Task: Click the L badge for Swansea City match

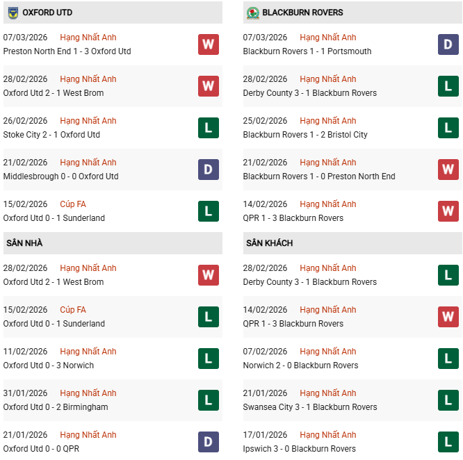Action: click(448, 400)
